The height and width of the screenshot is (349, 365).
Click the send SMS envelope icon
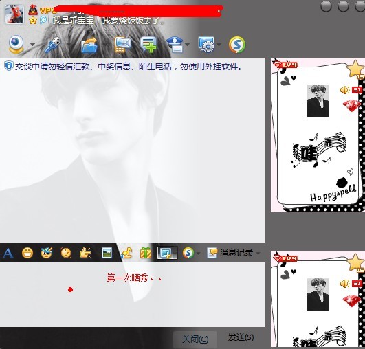pos(122,44)
